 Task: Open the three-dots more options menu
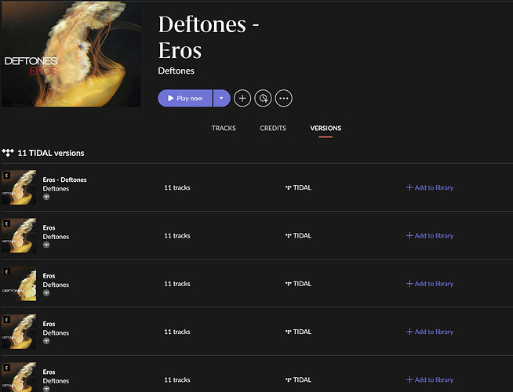284,98
